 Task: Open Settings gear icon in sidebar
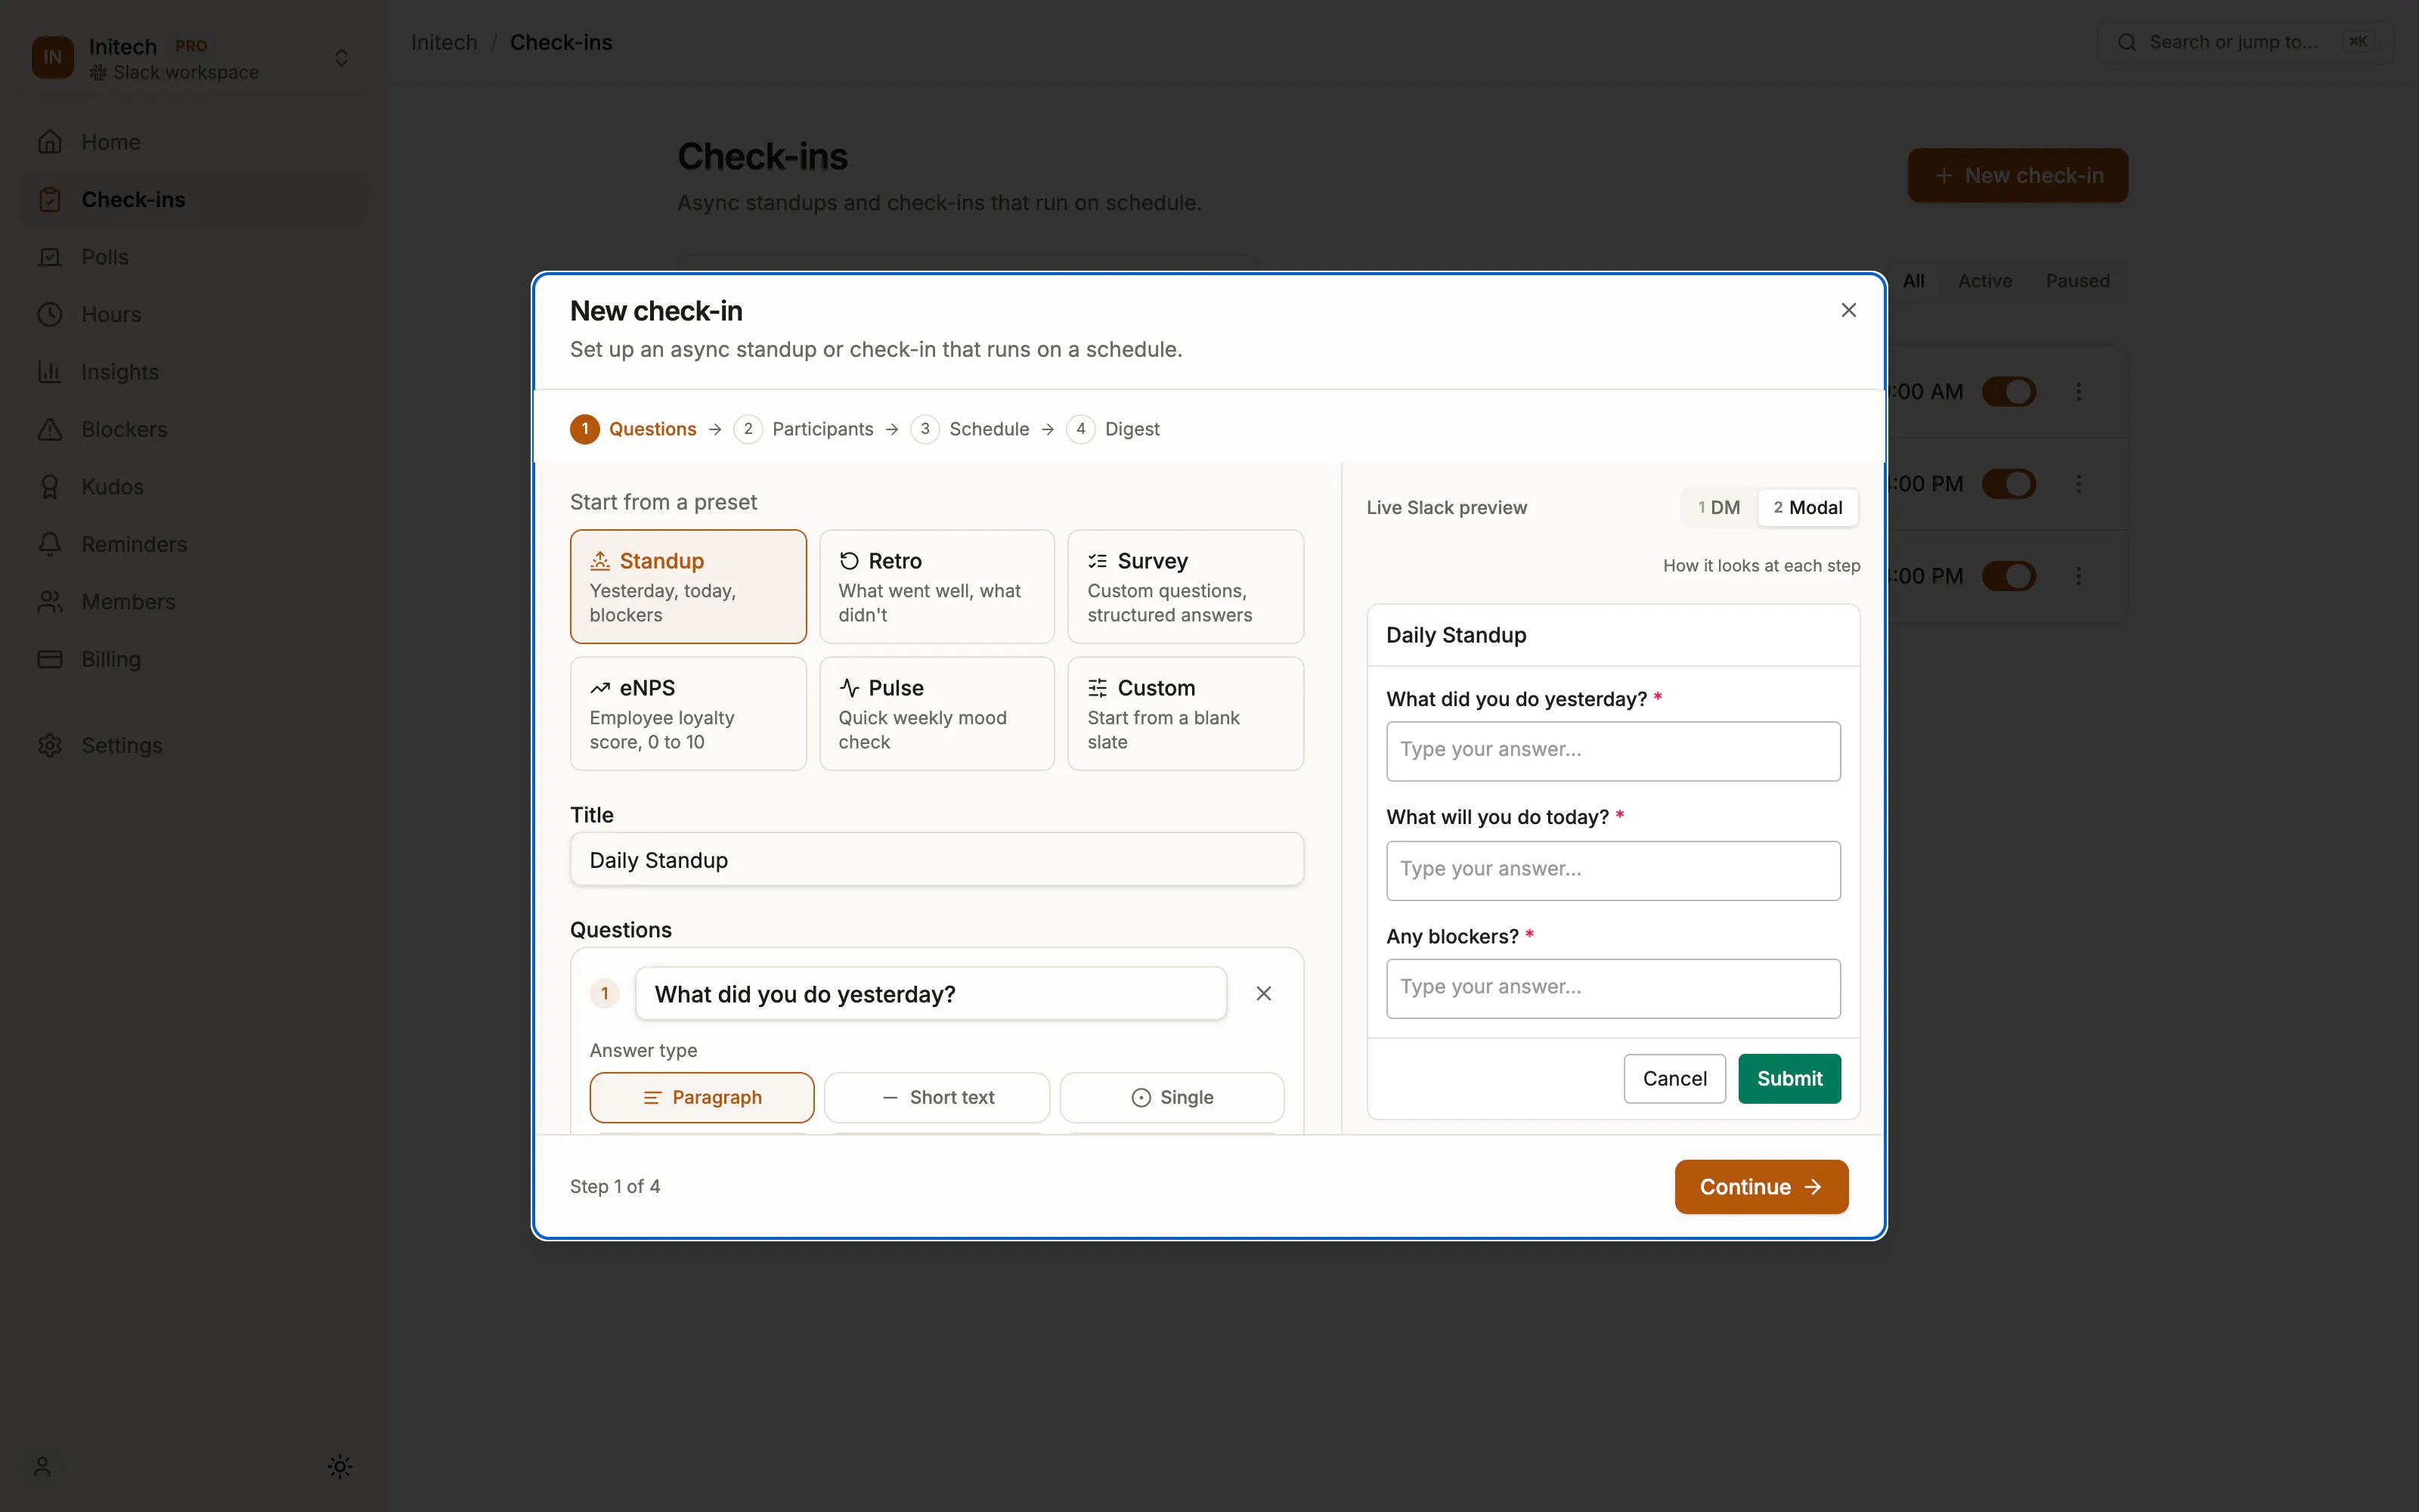tap(50, 745)
